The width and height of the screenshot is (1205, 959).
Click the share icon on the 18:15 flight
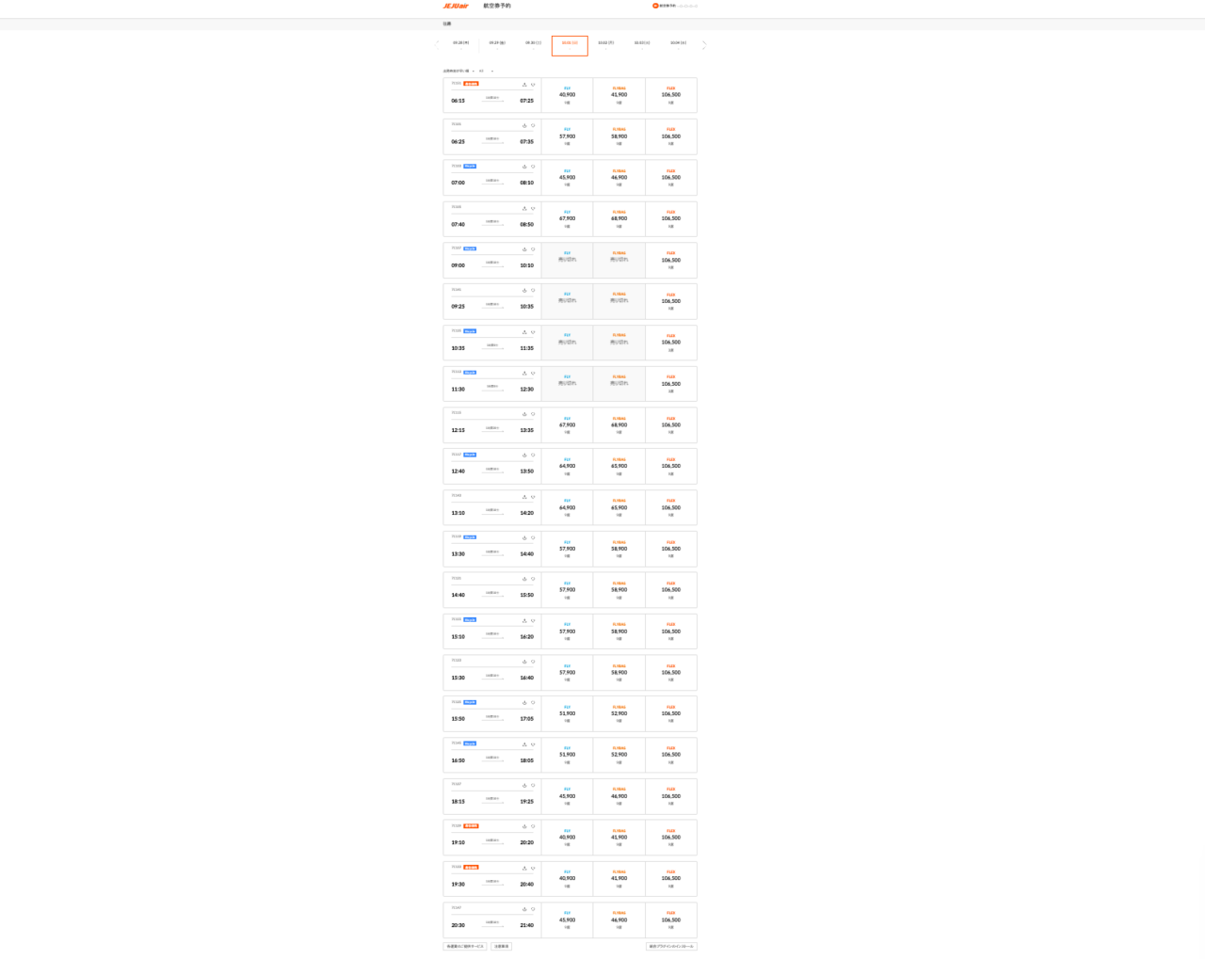tap(524, 786)
